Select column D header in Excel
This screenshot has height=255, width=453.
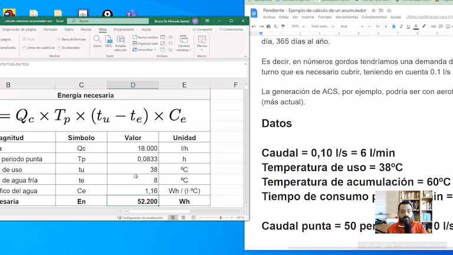[133, 85]
